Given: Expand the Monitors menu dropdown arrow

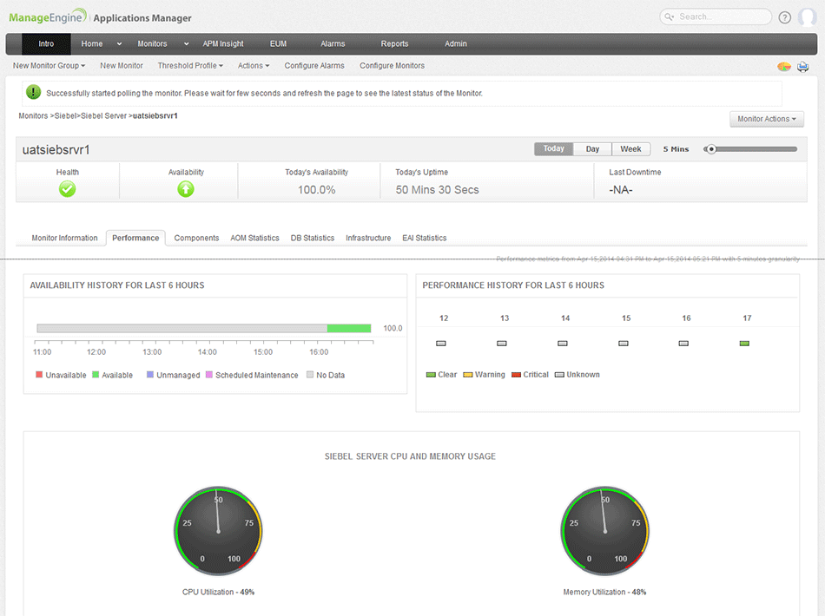Looking at the screenshot, I should pyautogui.click(x=186, y=44).
